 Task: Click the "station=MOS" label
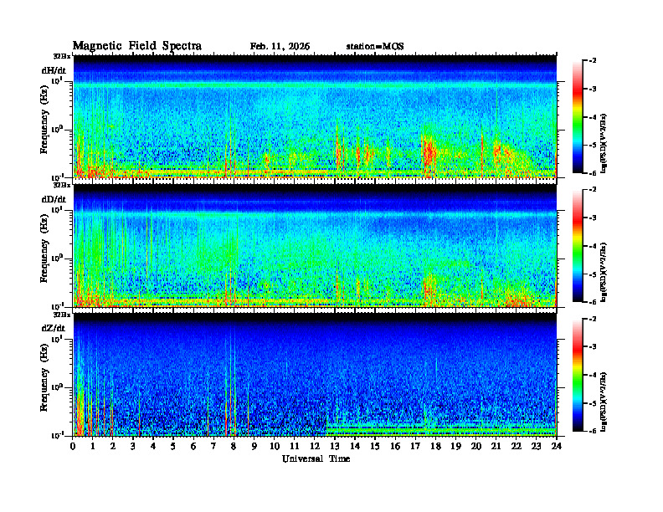[x=375, y=47]
